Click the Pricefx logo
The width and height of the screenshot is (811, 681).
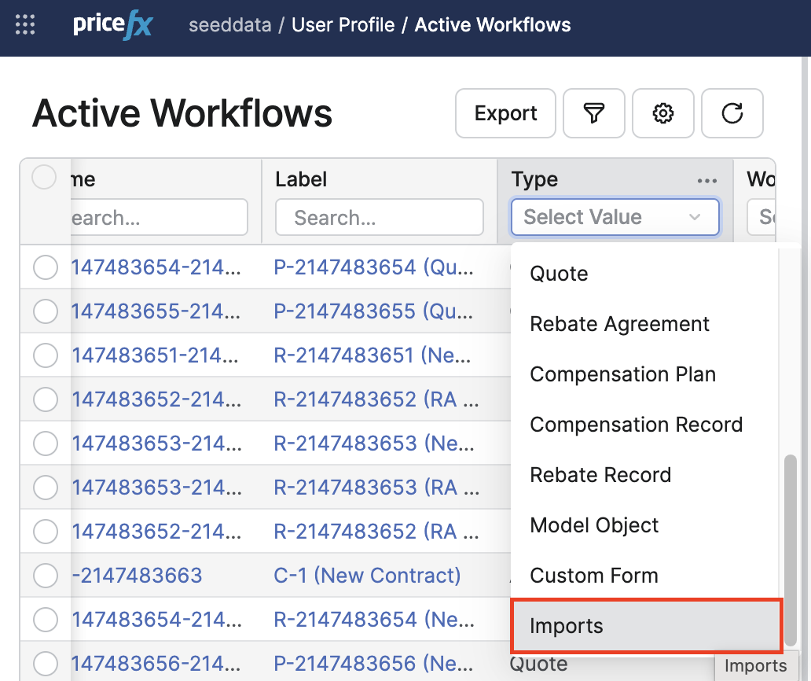point(112,25)
